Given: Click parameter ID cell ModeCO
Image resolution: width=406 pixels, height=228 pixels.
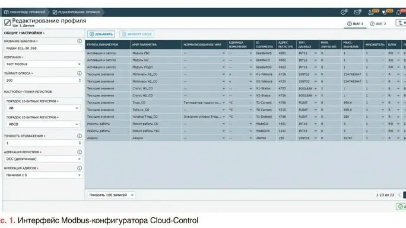Looking at the screenshot, I should 265,124.
